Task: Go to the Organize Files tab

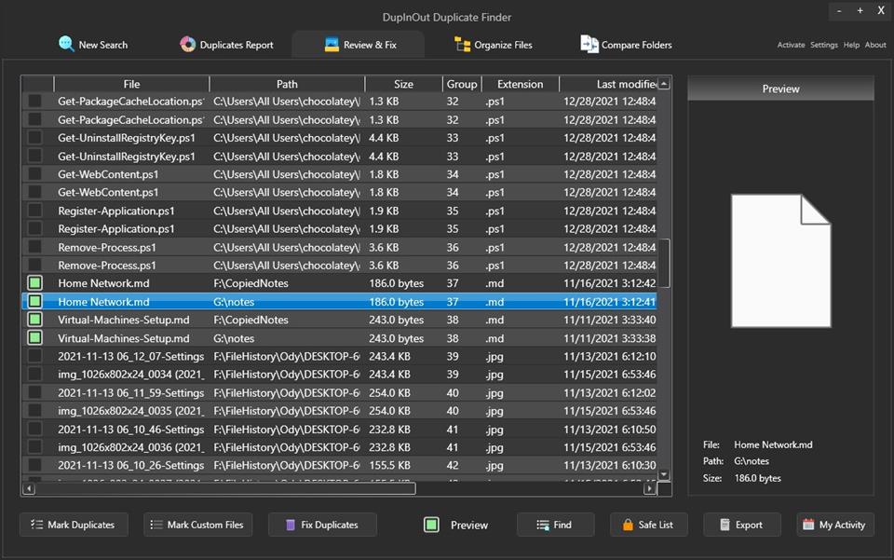Action: click(x=494, y=45)
